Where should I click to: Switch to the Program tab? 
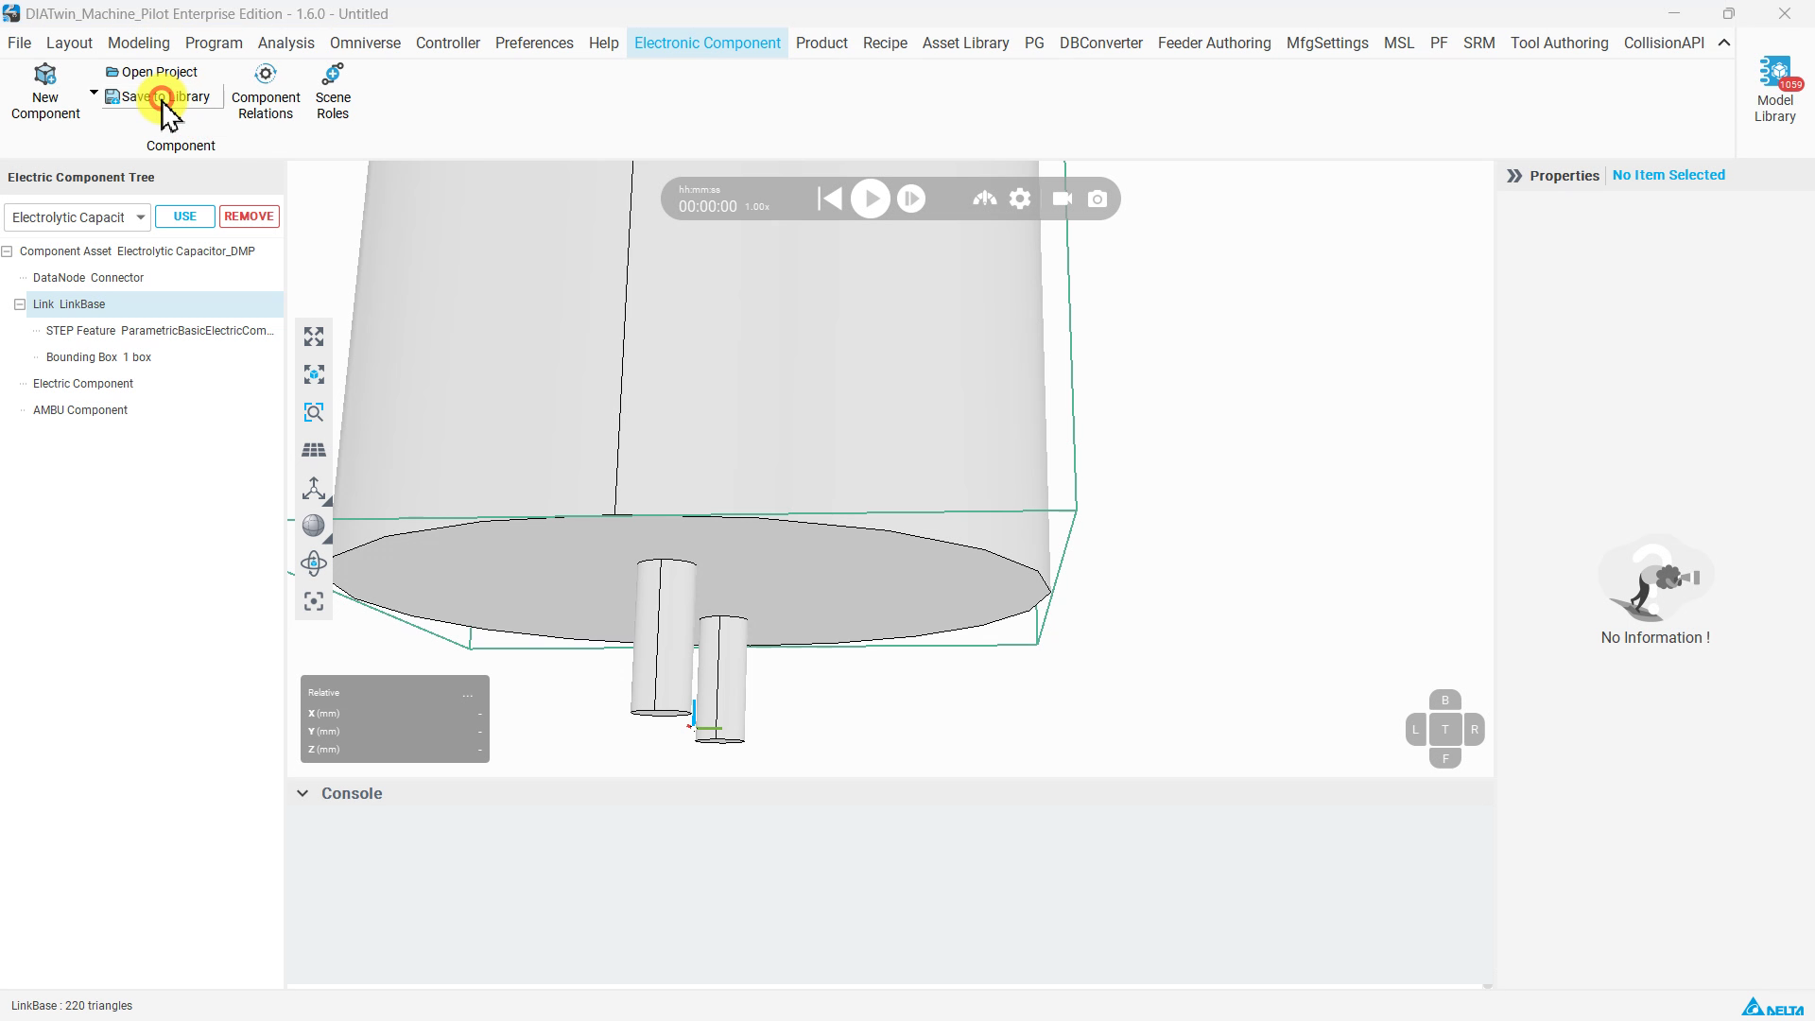tap(214, 43)
